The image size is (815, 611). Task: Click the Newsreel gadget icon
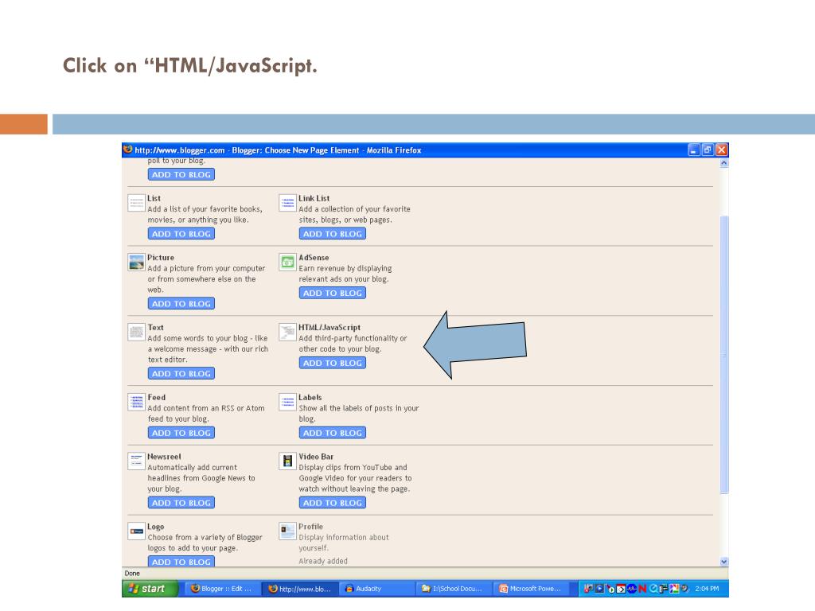136,461
